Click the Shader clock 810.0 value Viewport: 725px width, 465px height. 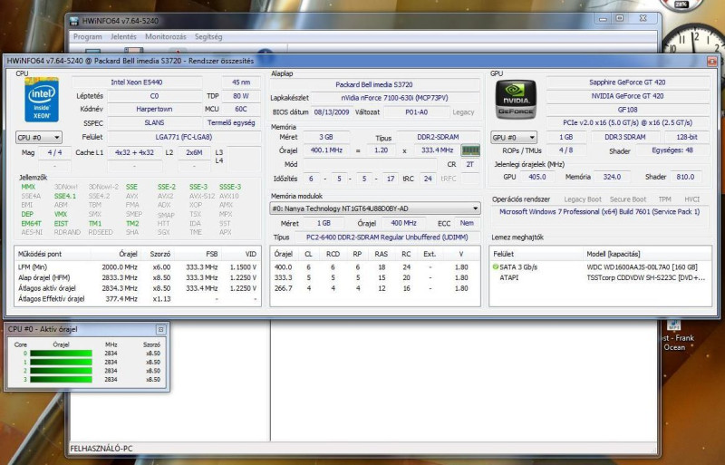(x=685, y=177)
